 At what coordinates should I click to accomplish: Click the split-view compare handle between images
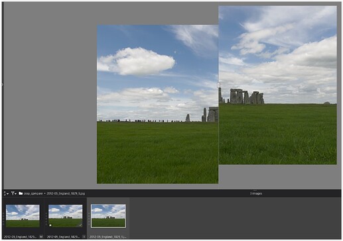218,85
